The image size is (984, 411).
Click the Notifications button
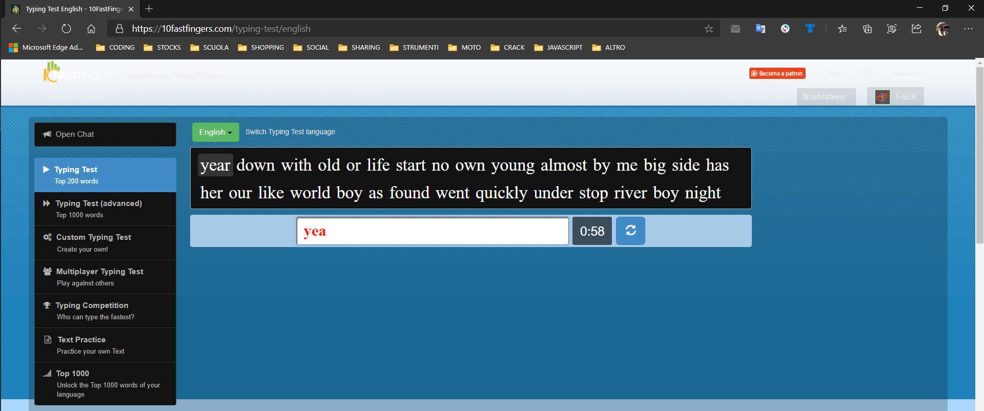click(x=824, y=97)
